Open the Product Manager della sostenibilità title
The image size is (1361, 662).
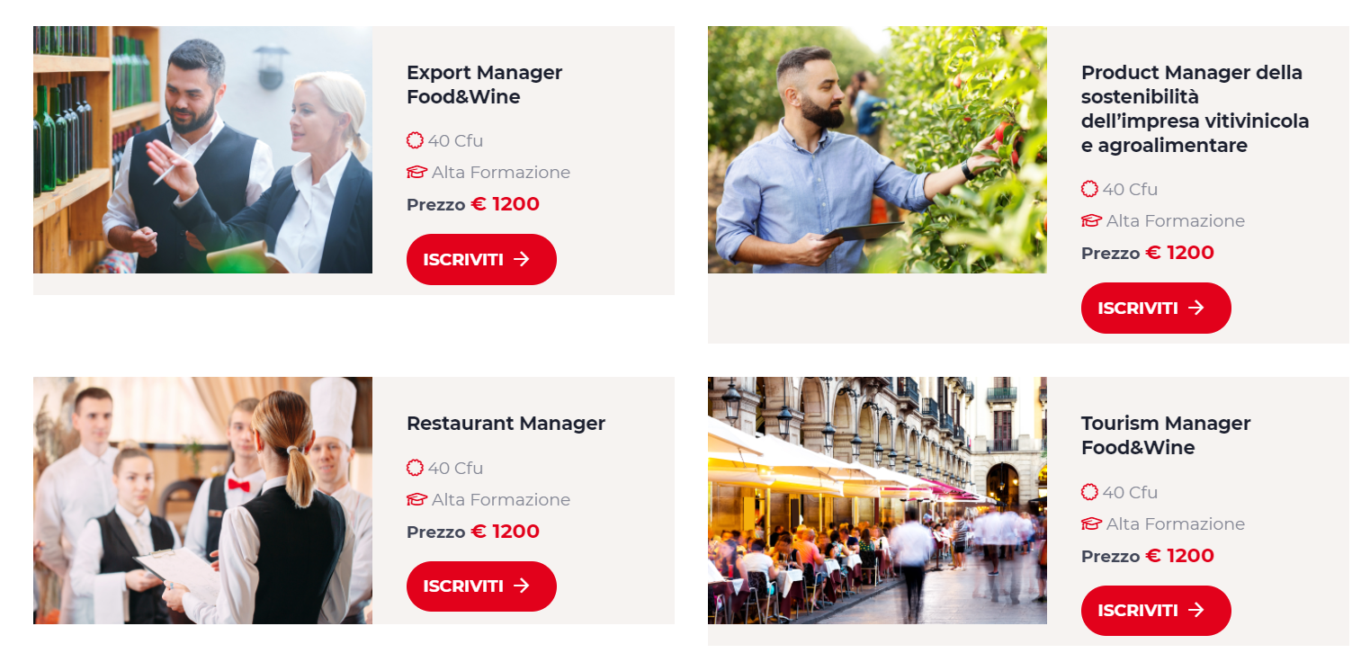coord(1195,109)
